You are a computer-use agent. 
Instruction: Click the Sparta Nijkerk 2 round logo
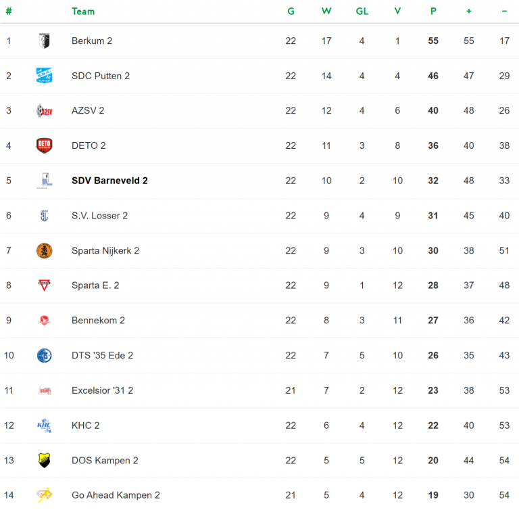click(44, 251)
